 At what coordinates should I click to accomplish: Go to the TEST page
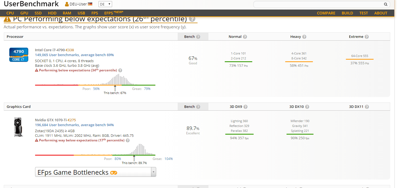point(364,13)
